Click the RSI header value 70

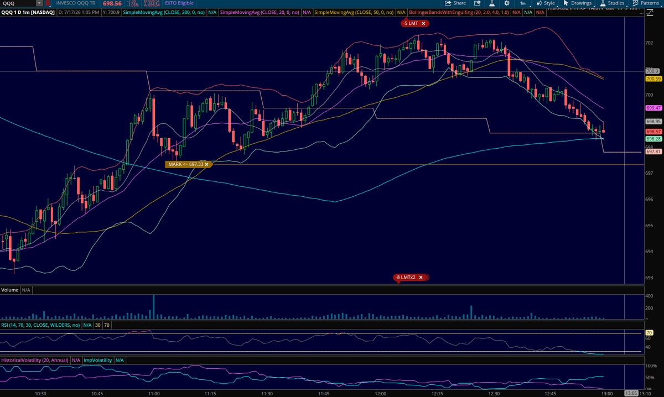[107, 326]
